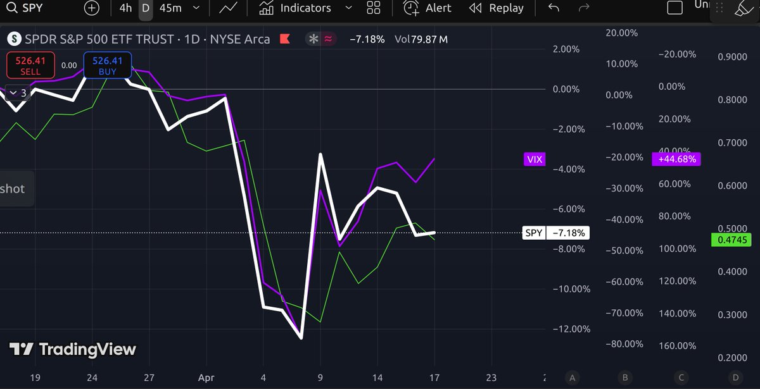Screen dimensions: 760x389
Task: Click the pink approximate-data icon
Action: [329, 39]
